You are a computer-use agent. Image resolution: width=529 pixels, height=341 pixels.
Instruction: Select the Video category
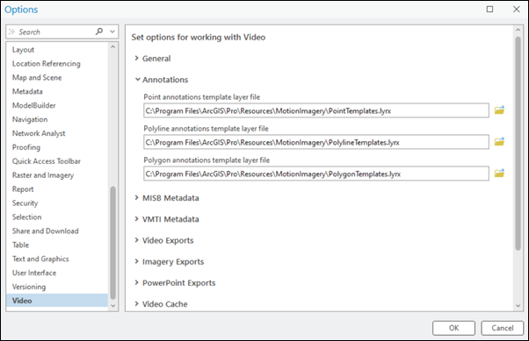(57, 301)
